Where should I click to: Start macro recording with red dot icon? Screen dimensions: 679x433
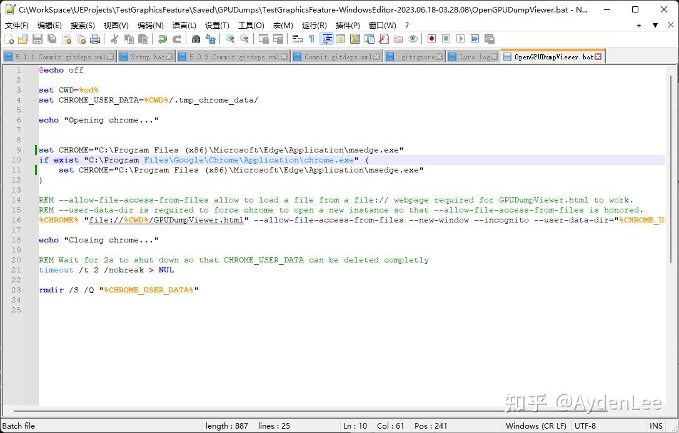click(x=431, y=39)
